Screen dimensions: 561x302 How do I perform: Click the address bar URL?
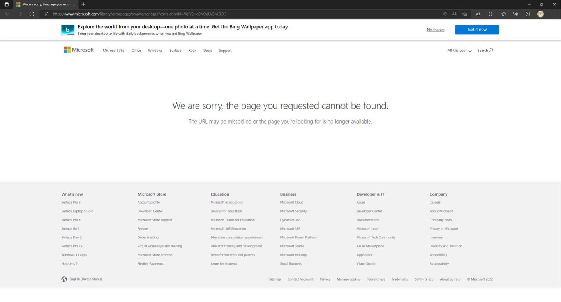click(139, 14)
